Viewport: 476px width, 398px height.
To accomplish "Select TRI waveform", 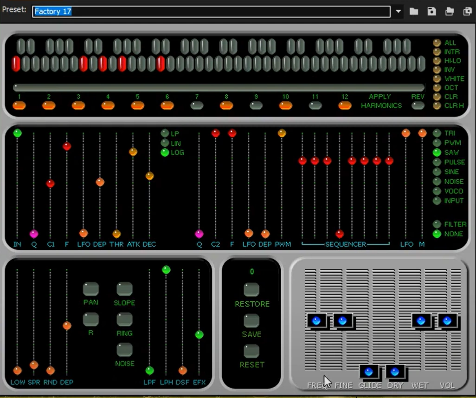I will coord(437,133).
